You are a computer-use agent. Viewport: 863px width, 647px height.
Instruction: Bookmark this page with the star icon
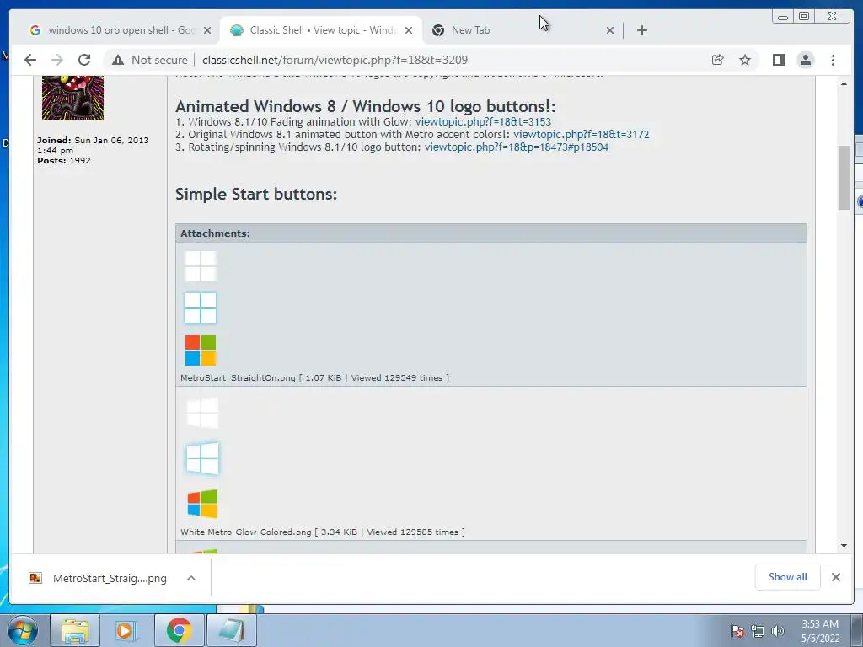(745, 60)
